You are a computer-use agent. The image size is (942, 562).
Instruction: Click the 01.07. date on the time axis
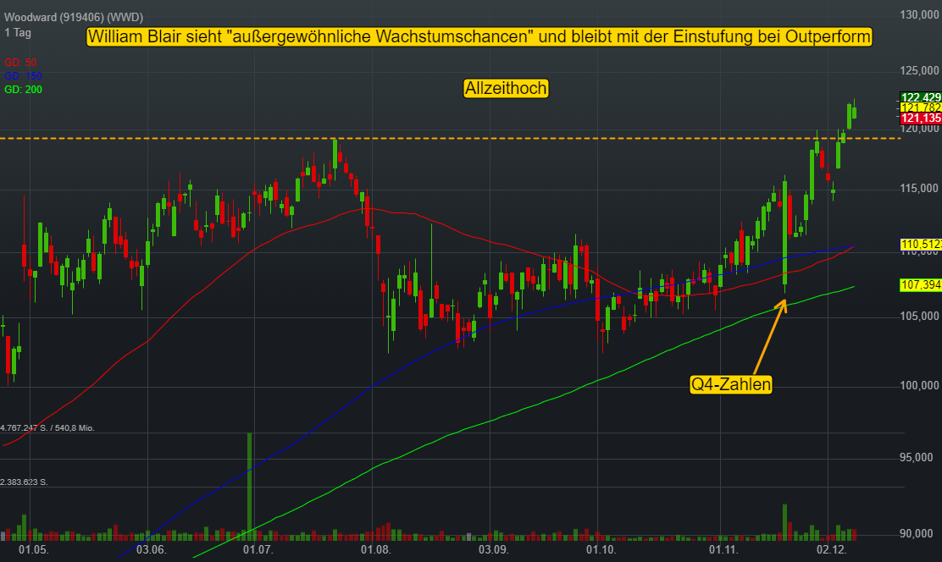coord(258,550)
